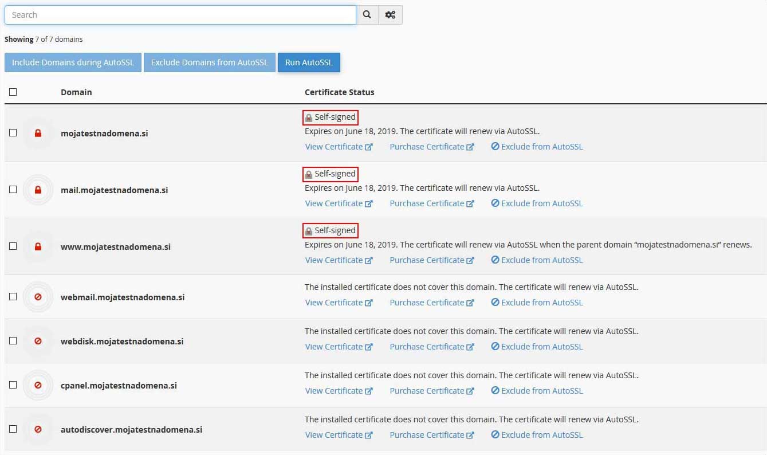Sort by the Domain column header
Viewport: 767px width, 455px height.
(x=76, y=92)
